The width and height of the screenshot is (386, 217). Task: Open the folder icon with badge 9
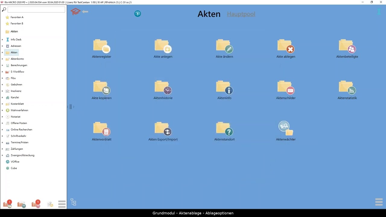[x=36, y=204]
